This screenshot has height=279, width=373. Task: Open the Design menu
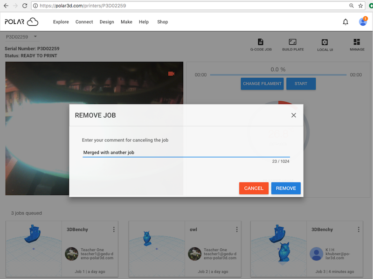(x=107, y=22)
